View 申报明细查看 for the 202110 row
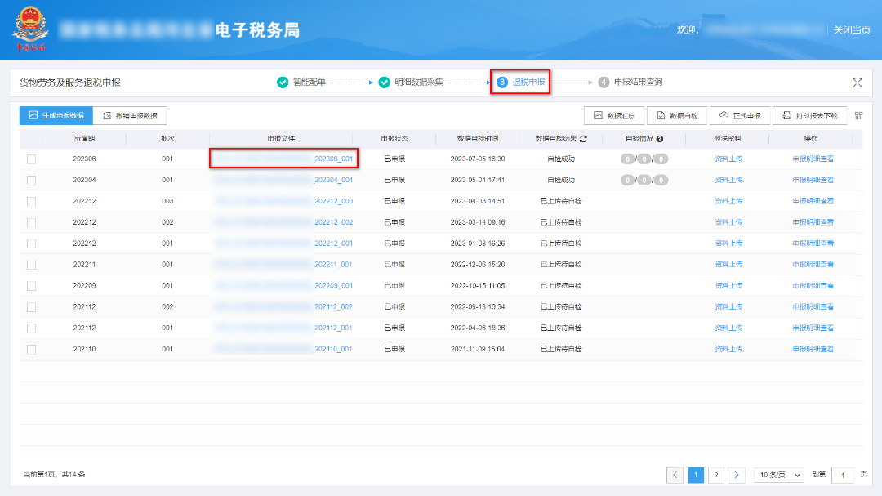The image size is (882, 496). click(813, 349)
